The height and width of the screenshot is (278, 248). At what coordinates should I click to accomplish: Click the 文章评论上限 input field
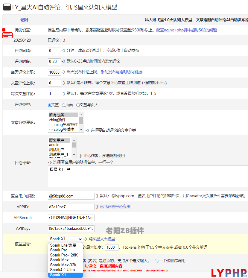[54, 83]
